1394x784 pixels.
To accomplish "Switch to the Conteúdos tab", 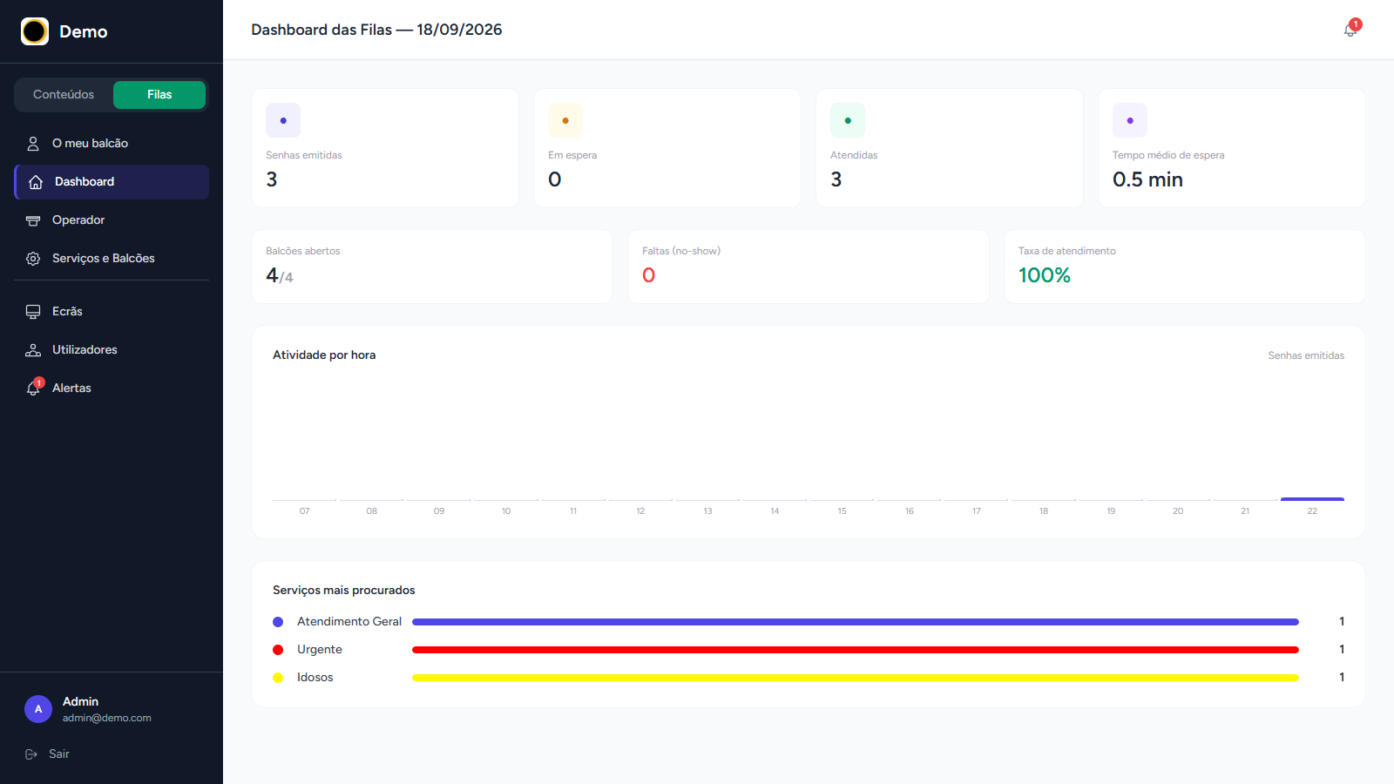I will (64, 95).
